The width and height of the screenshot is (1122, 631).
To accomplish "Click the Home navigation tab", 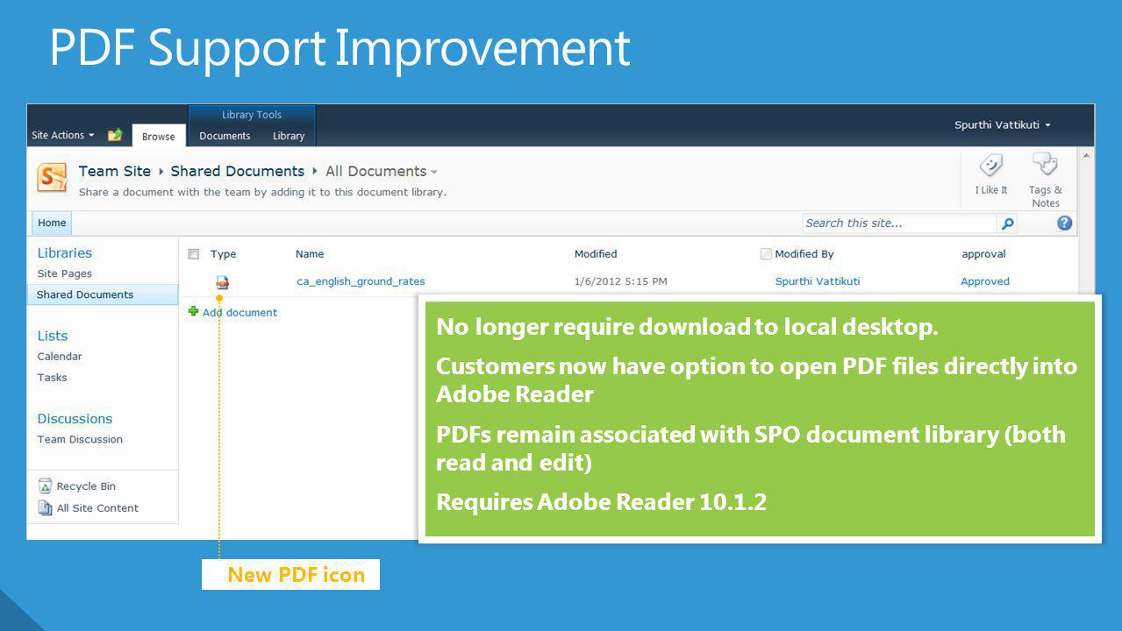I will click(52, 223).
